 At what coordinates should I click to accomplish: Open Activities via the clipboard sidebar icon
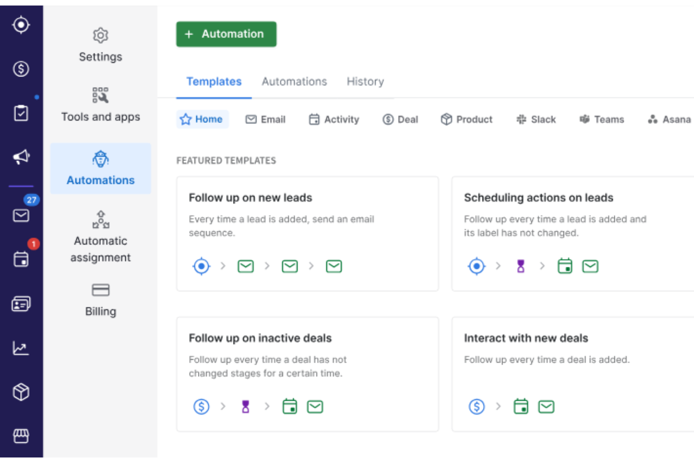(21, 113)
